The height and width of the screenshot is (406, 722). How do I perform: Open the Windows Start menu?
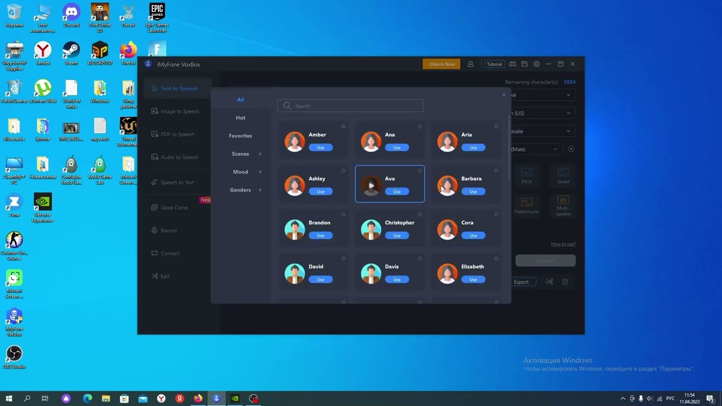9,399
